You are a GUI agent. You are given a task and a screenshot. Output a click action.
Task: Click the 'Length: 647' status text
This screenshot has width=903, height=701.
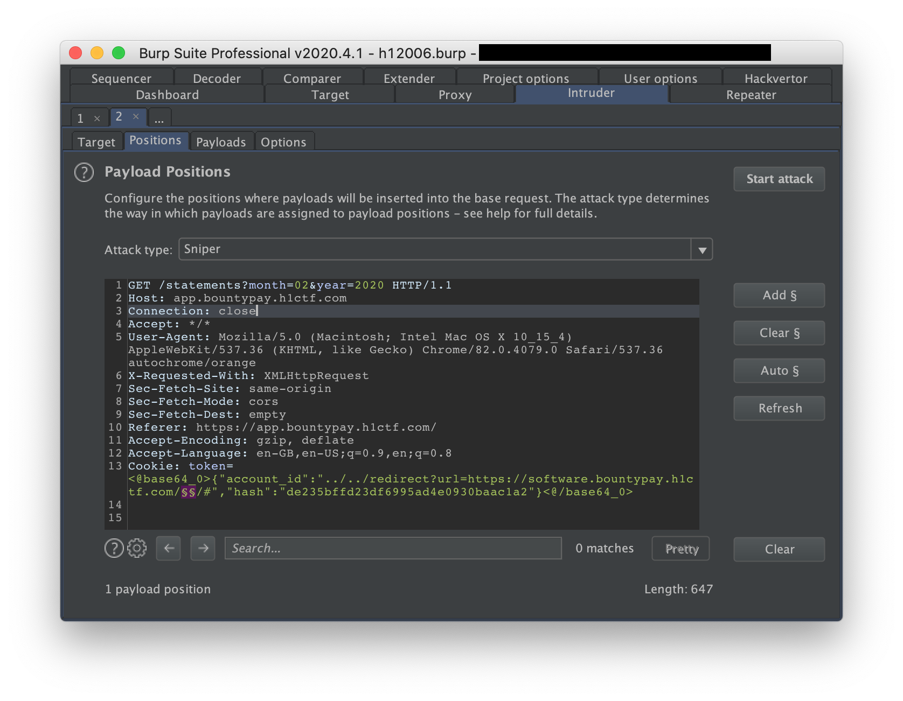click(678, 590)
